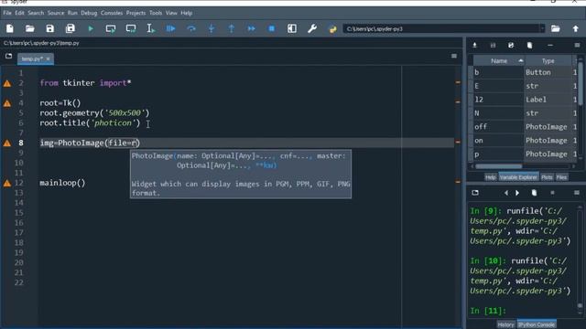The image size is (586, 329).
Task: Open Preferences with the wrench icon
Action: pyautogui.click(x=312, y=28)
